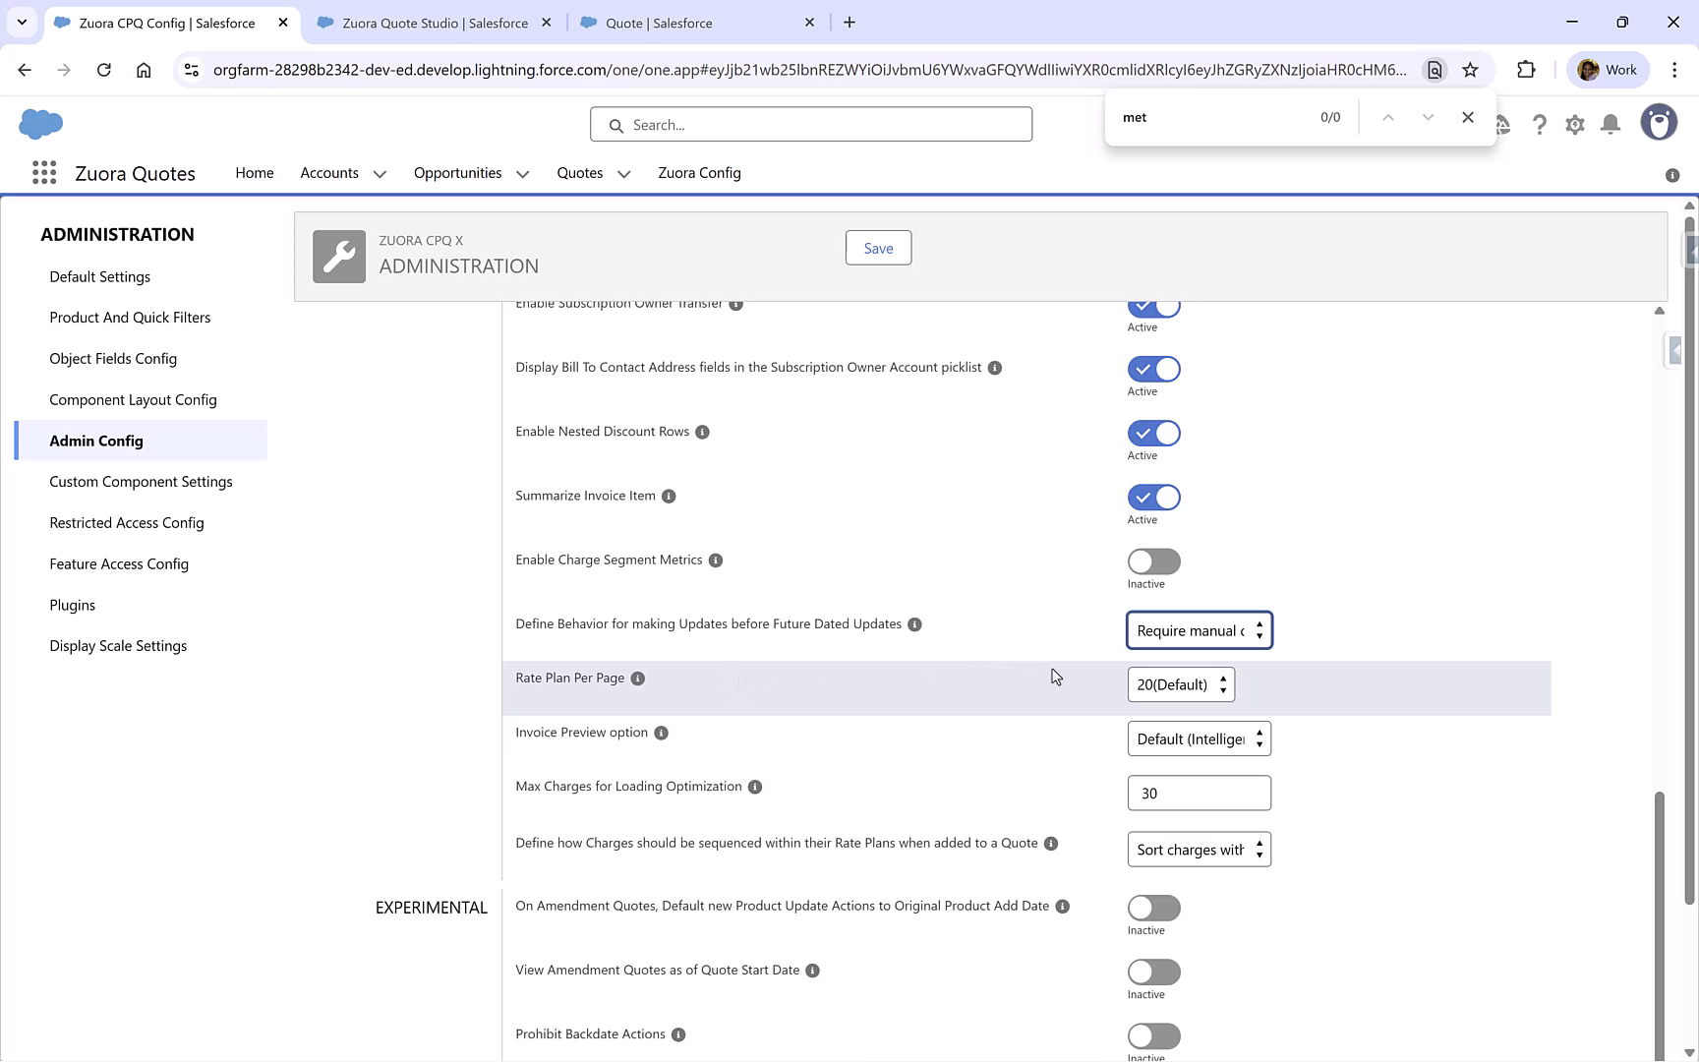Click the info icon beside Rate Plan Per Page
1699x1062 pixels.
coord(638,678)
